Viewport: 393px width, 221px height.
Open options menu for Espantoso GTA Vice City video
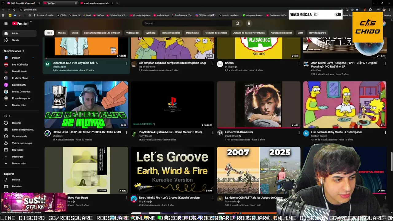click(126, 63)
